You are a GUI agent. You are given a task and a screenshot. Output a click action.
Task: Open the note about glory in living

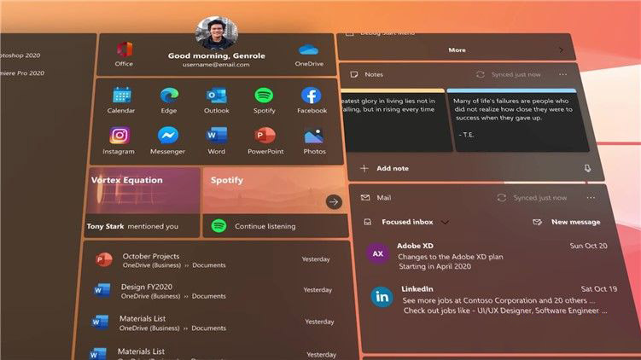(x=395, y=120)
